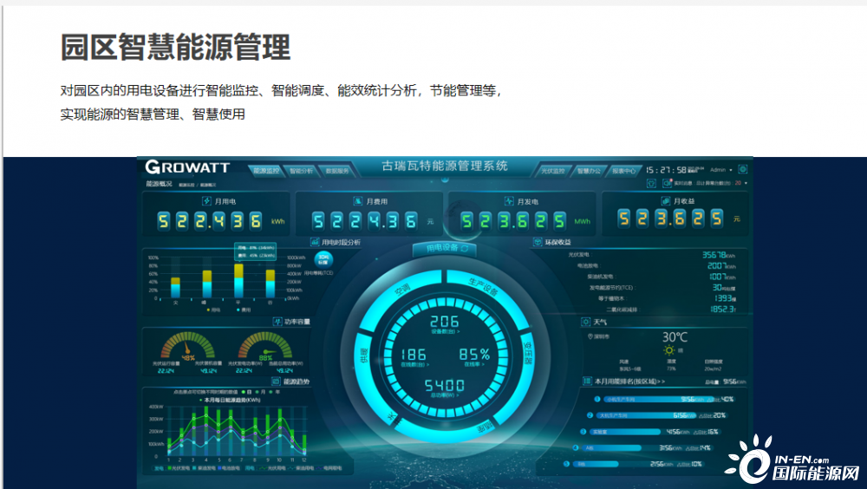Refresh the 用电设备 panel

465,248
